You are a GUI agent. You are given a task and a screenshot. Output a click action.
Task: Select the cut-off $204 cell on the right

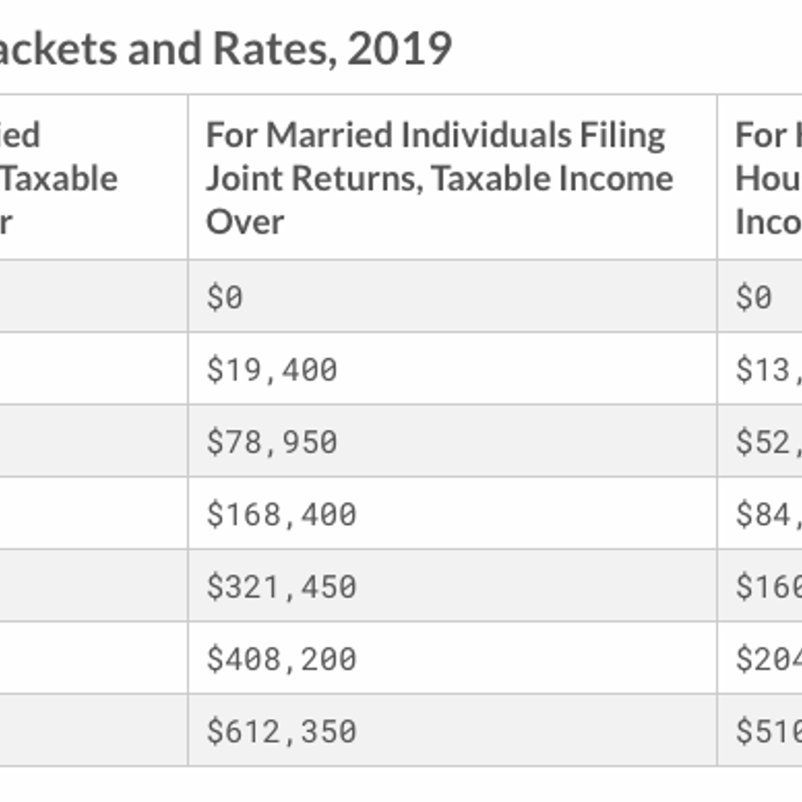[x=768, y=659]
